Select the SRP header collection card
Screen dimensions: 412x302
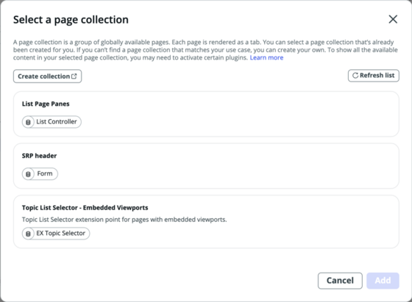point(206,166)
